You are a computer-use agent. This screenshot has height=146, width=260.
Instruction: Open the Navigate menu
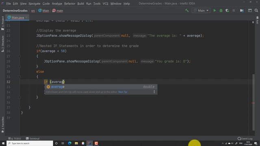(34, 4)
